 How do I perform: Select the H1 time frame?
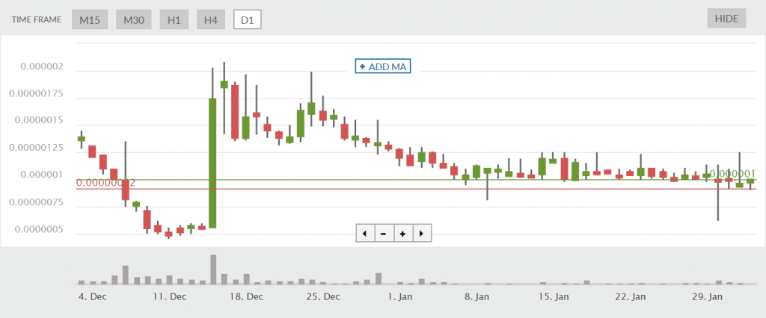[x=174, y=20]
